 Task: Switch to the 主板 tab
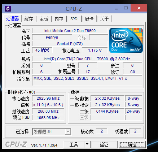(44, 19)
